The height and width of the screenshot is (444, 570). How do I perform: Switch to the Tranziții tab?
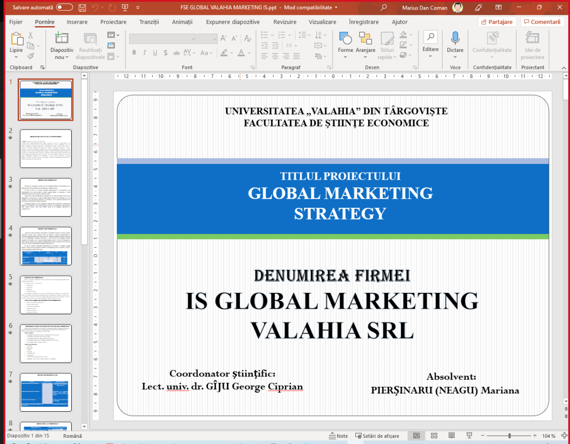(149, 22)
